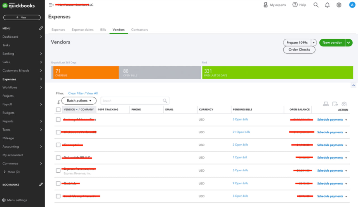
Task: Click the Clear Filter / View All link
Action: [x=83, y=93]
